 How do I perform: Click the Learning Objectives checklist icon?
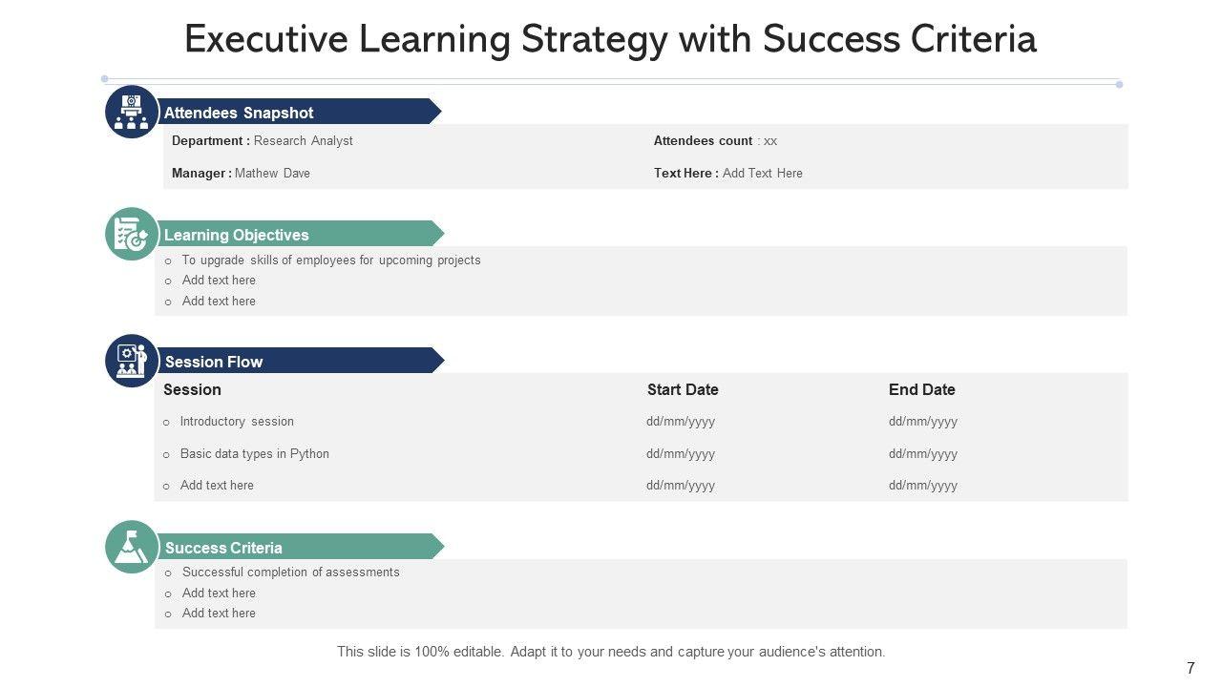[x=132, y=234]
